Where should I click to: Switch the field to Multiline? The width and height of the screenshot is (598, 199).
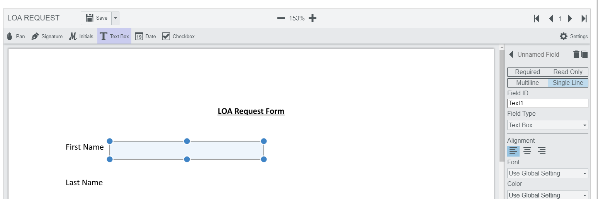pos(527,83)
